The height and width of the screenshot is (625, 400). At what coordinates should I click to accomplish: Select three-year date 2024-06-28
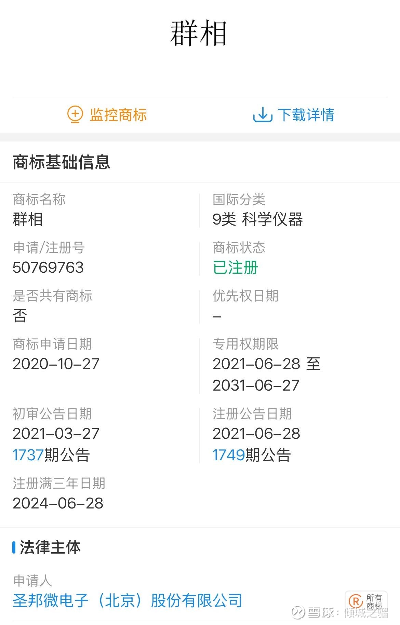[x=58, y=503]
